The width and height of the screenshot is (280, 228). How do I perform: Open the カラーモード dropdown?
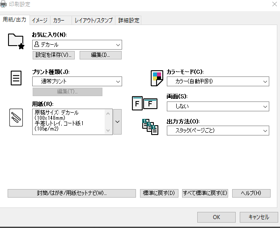(218, 81)
